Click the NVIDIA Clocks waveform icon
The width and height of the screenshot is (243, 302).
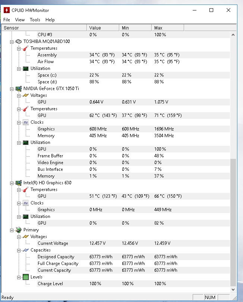click(25, 122)
